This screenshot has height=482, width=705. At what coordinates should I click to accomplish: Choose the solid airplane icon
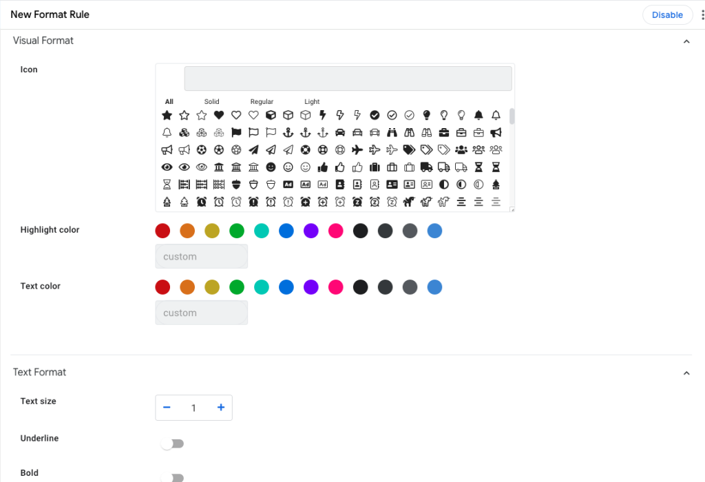pyautogui.click(x=357, y=149)
